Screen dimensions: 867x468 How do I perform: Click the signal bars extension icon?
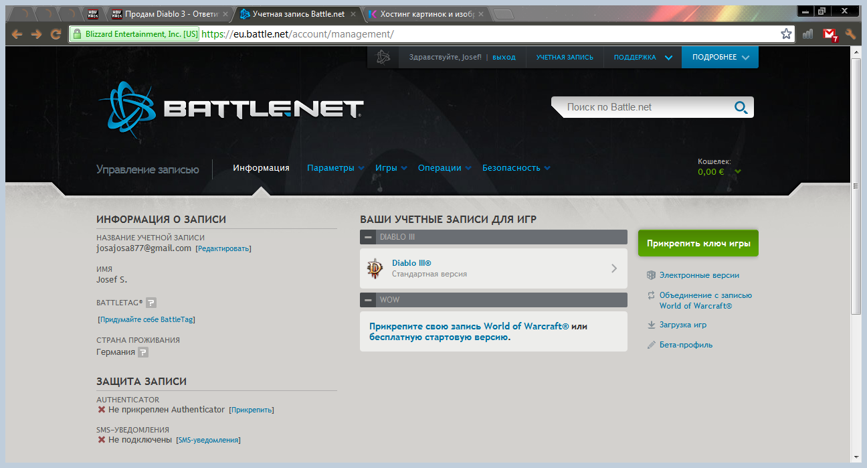tap(808, 34)
